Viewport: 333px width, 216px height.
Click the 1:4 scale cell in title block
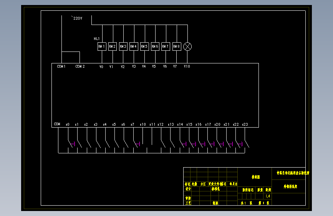click(268, 196)
